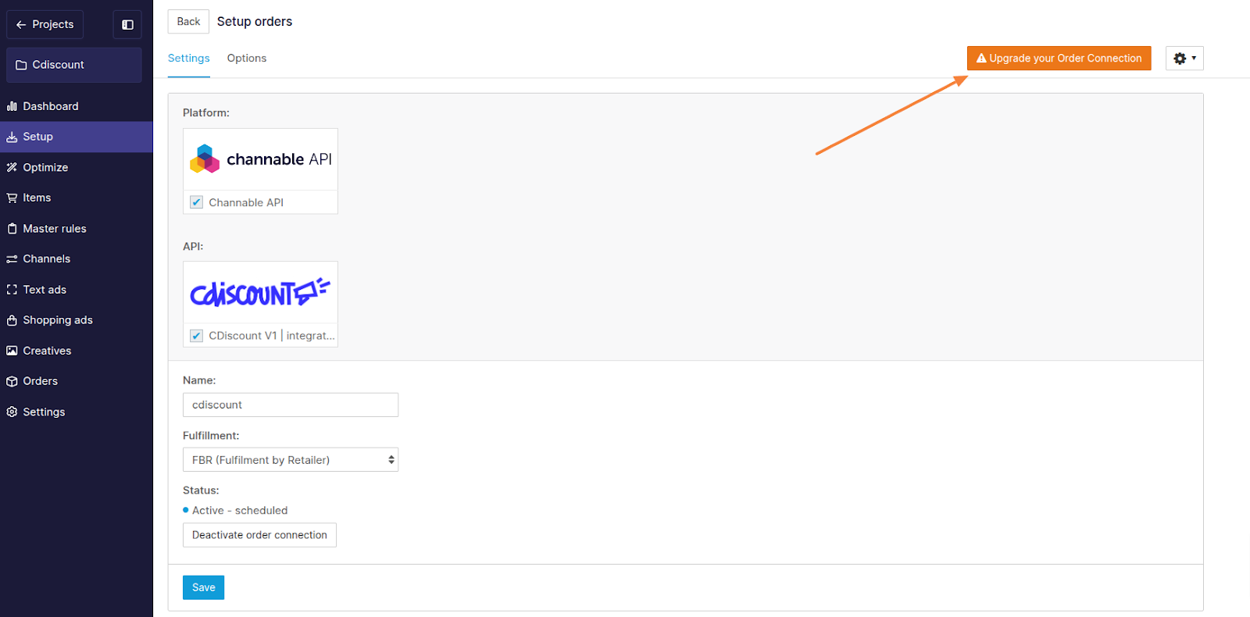Toggle the Channable API checkbox
This screenshot has height=617, width=1250.
[x=197, y=202]
